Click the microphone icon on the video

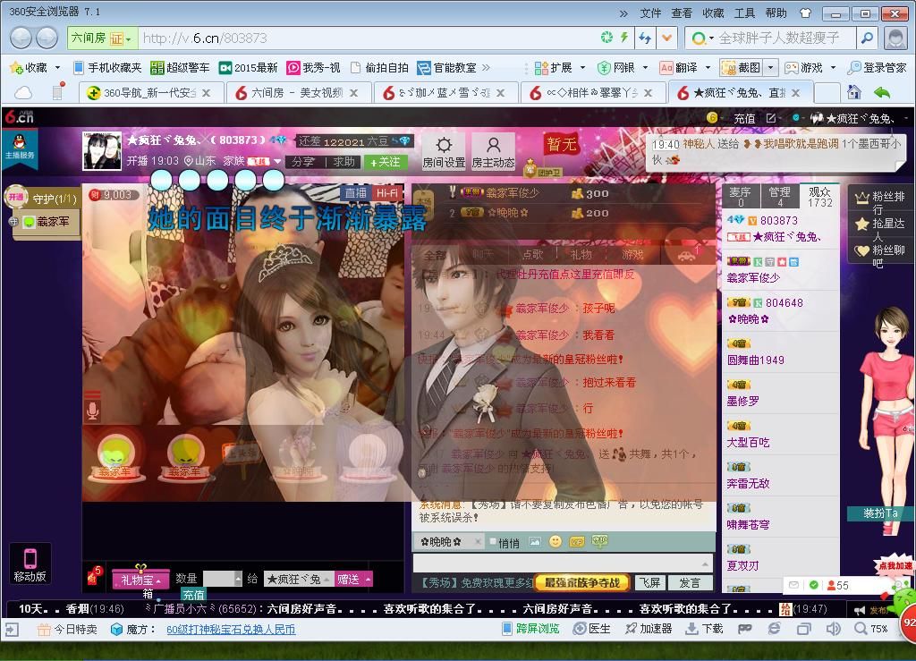click(92, 411)
